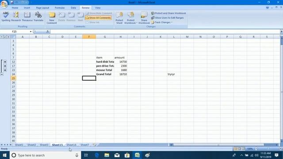This screenshot has height=159, width=283.
Task: Switch to the Insert ribbon tab
Action: coord(27,8)
